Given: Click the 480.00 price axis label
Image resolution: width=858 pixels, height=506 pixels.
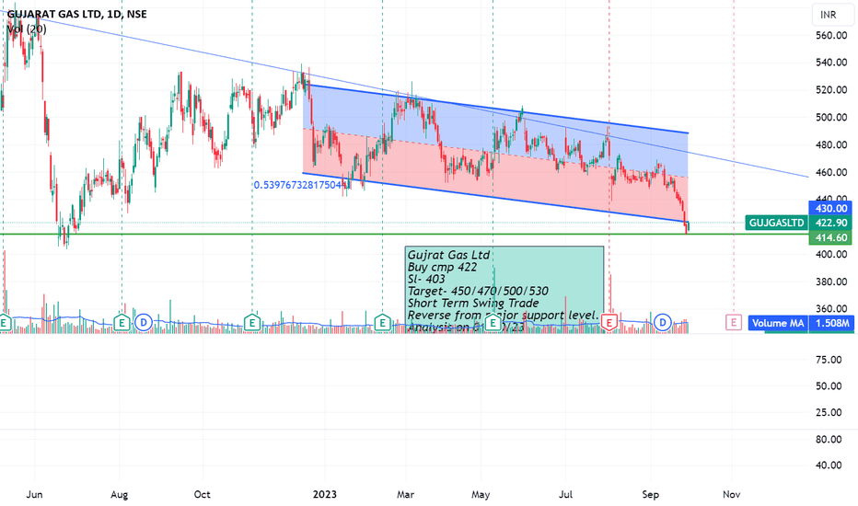Looking at the screenshot, I should [x=831, y=145].
